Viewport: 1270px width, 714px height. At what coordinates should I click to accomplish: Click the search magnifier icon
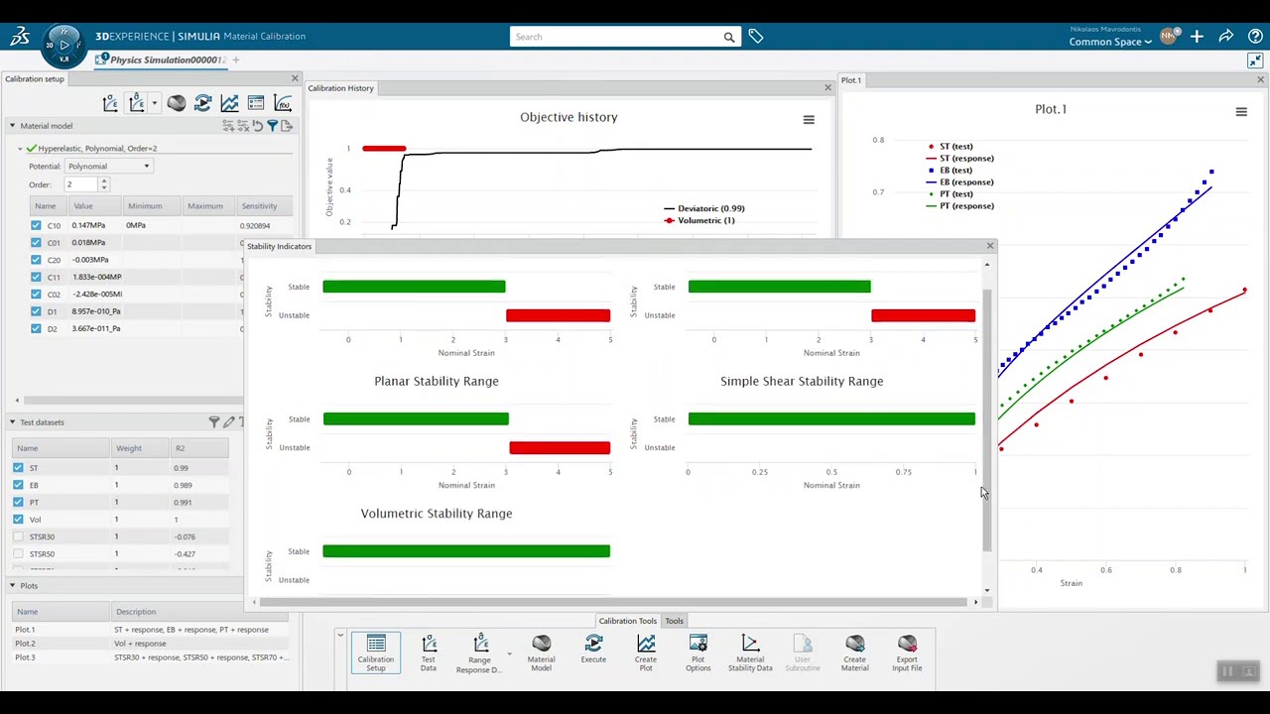pos(729,37)
